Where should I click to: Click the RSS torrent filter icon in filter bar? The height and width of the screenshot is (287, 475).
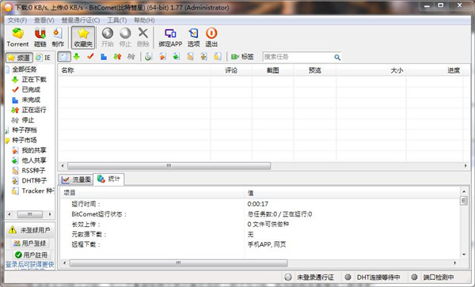tap(190, 57)
